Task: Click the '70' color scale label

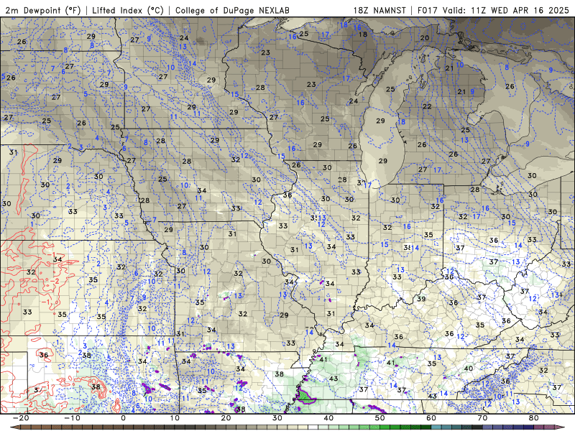Action: (482, 418)
